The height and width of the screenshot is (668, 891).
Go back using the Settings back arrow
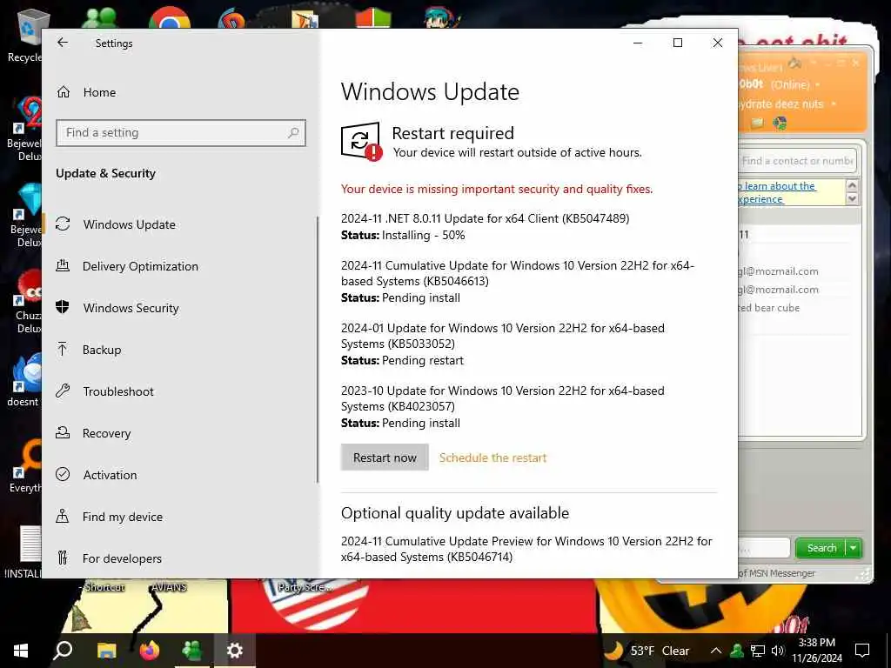(63, 43)
